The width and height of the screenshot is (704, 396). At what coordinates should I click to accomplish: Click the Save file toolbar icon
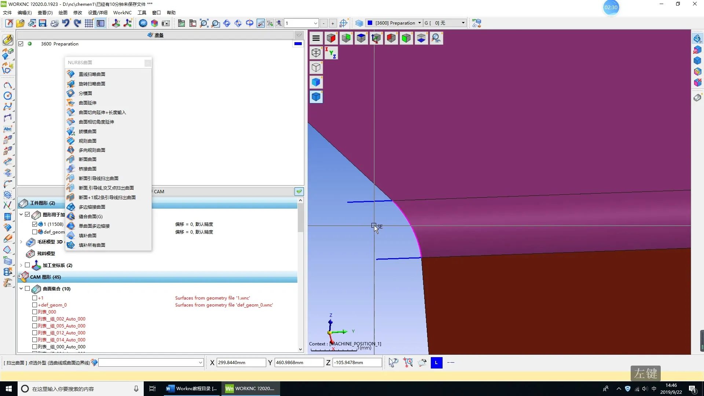(x=43, y=23)
